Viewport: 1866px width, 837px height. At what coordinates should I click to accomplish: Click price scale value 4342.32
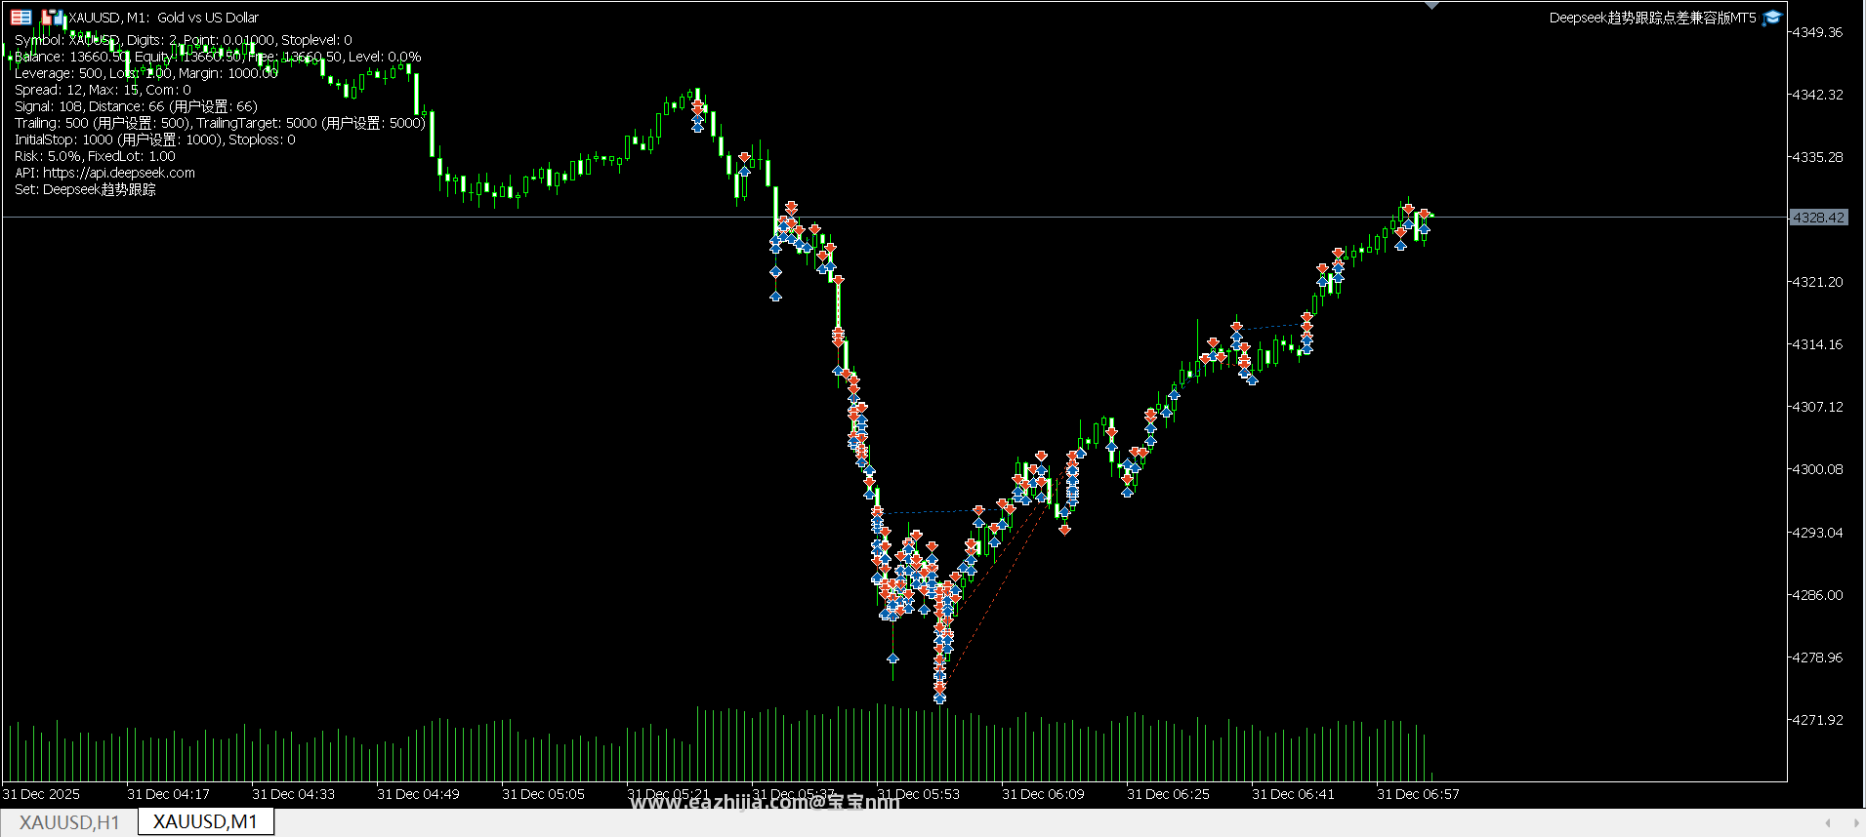(1817, 95)
